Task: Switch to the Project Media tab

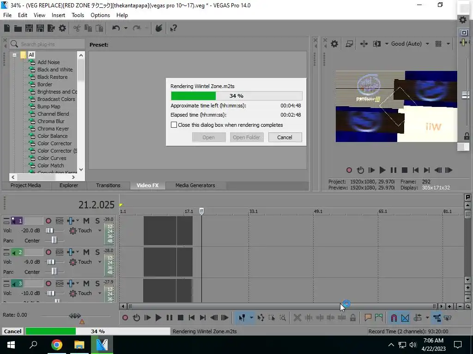Action: (x=26, y=185)
